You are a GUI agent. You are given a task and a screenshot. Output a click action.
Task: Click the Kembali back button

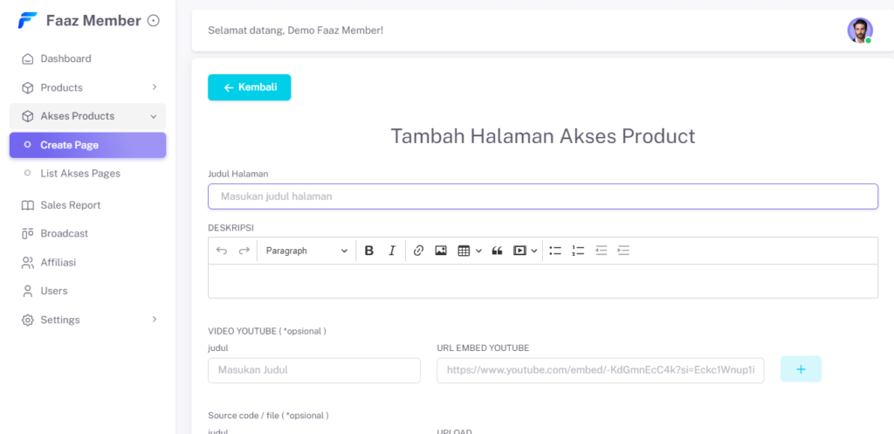(249, 87)
